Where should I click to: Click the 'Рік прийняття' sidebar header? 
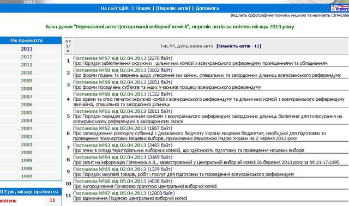coord(27,40)
